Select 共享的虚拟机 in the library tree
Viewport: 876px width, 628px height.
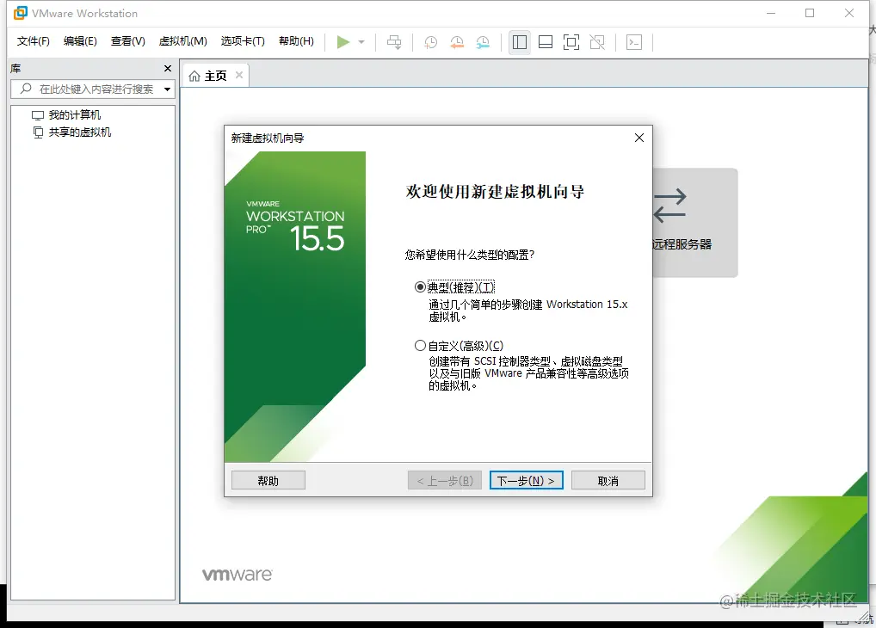pos(80,132)
